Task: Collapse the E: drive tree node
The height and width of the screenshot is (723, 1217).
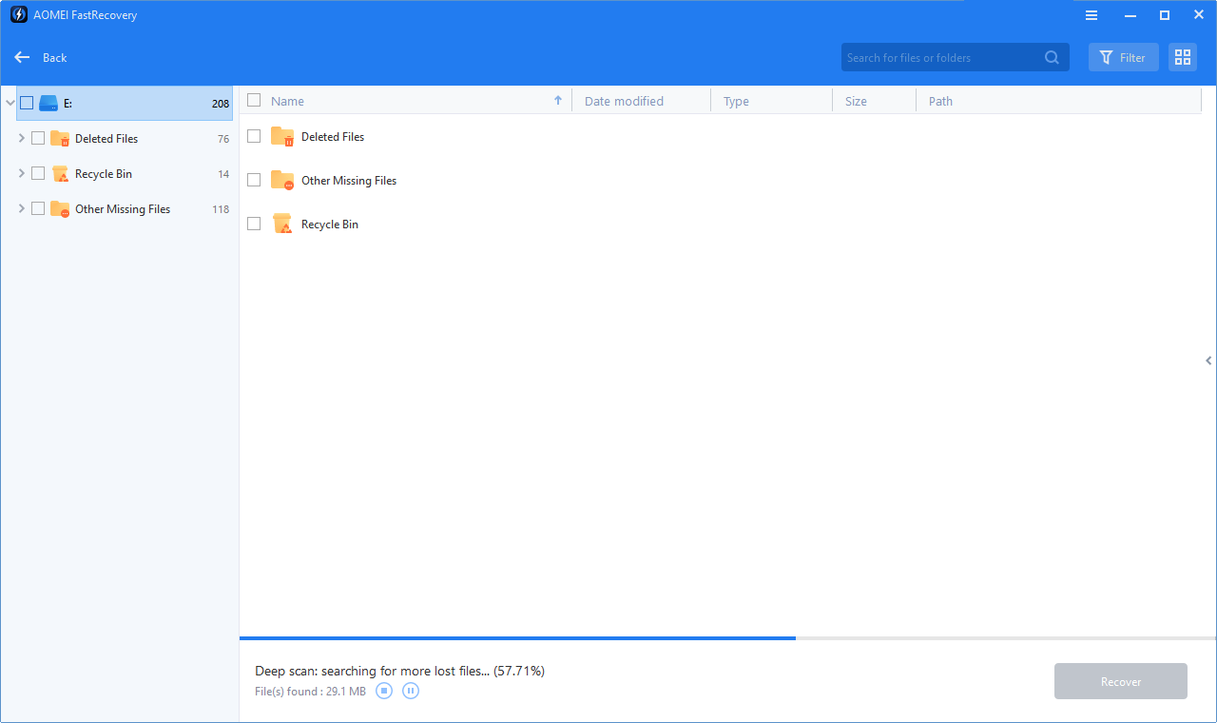Action: [10, 102]
